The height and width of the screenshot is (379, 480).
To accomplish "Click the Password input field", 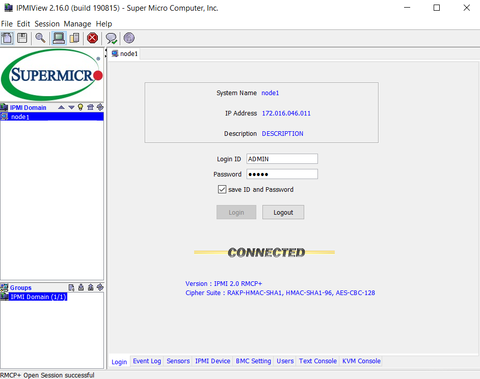I will point(282,174).
